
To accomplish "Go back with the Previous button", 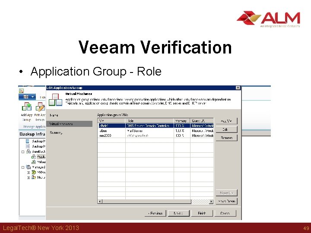I will pos(155,213).
